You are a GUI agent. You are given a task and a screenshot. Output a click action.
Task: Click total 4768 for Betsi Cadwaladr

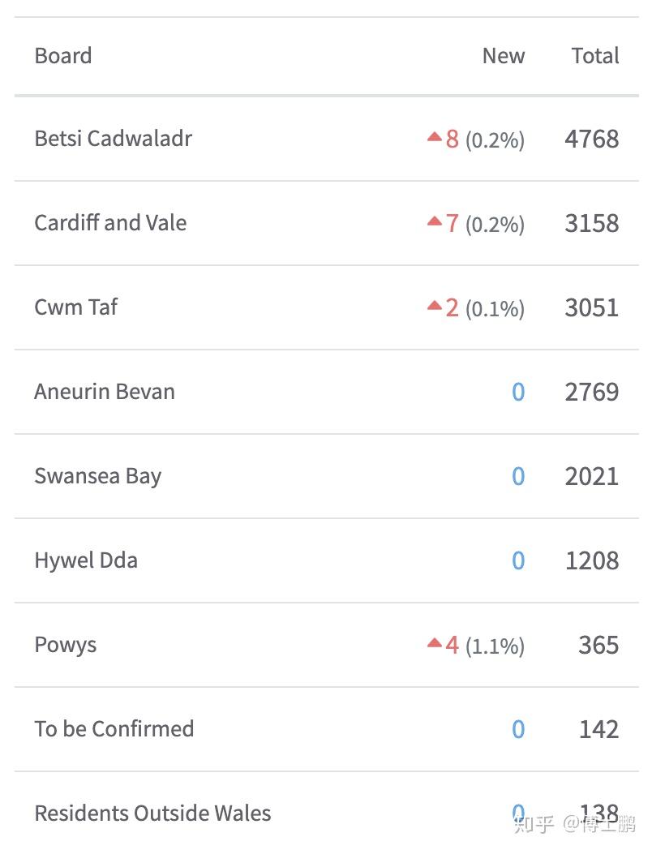(x=591, y=140)
